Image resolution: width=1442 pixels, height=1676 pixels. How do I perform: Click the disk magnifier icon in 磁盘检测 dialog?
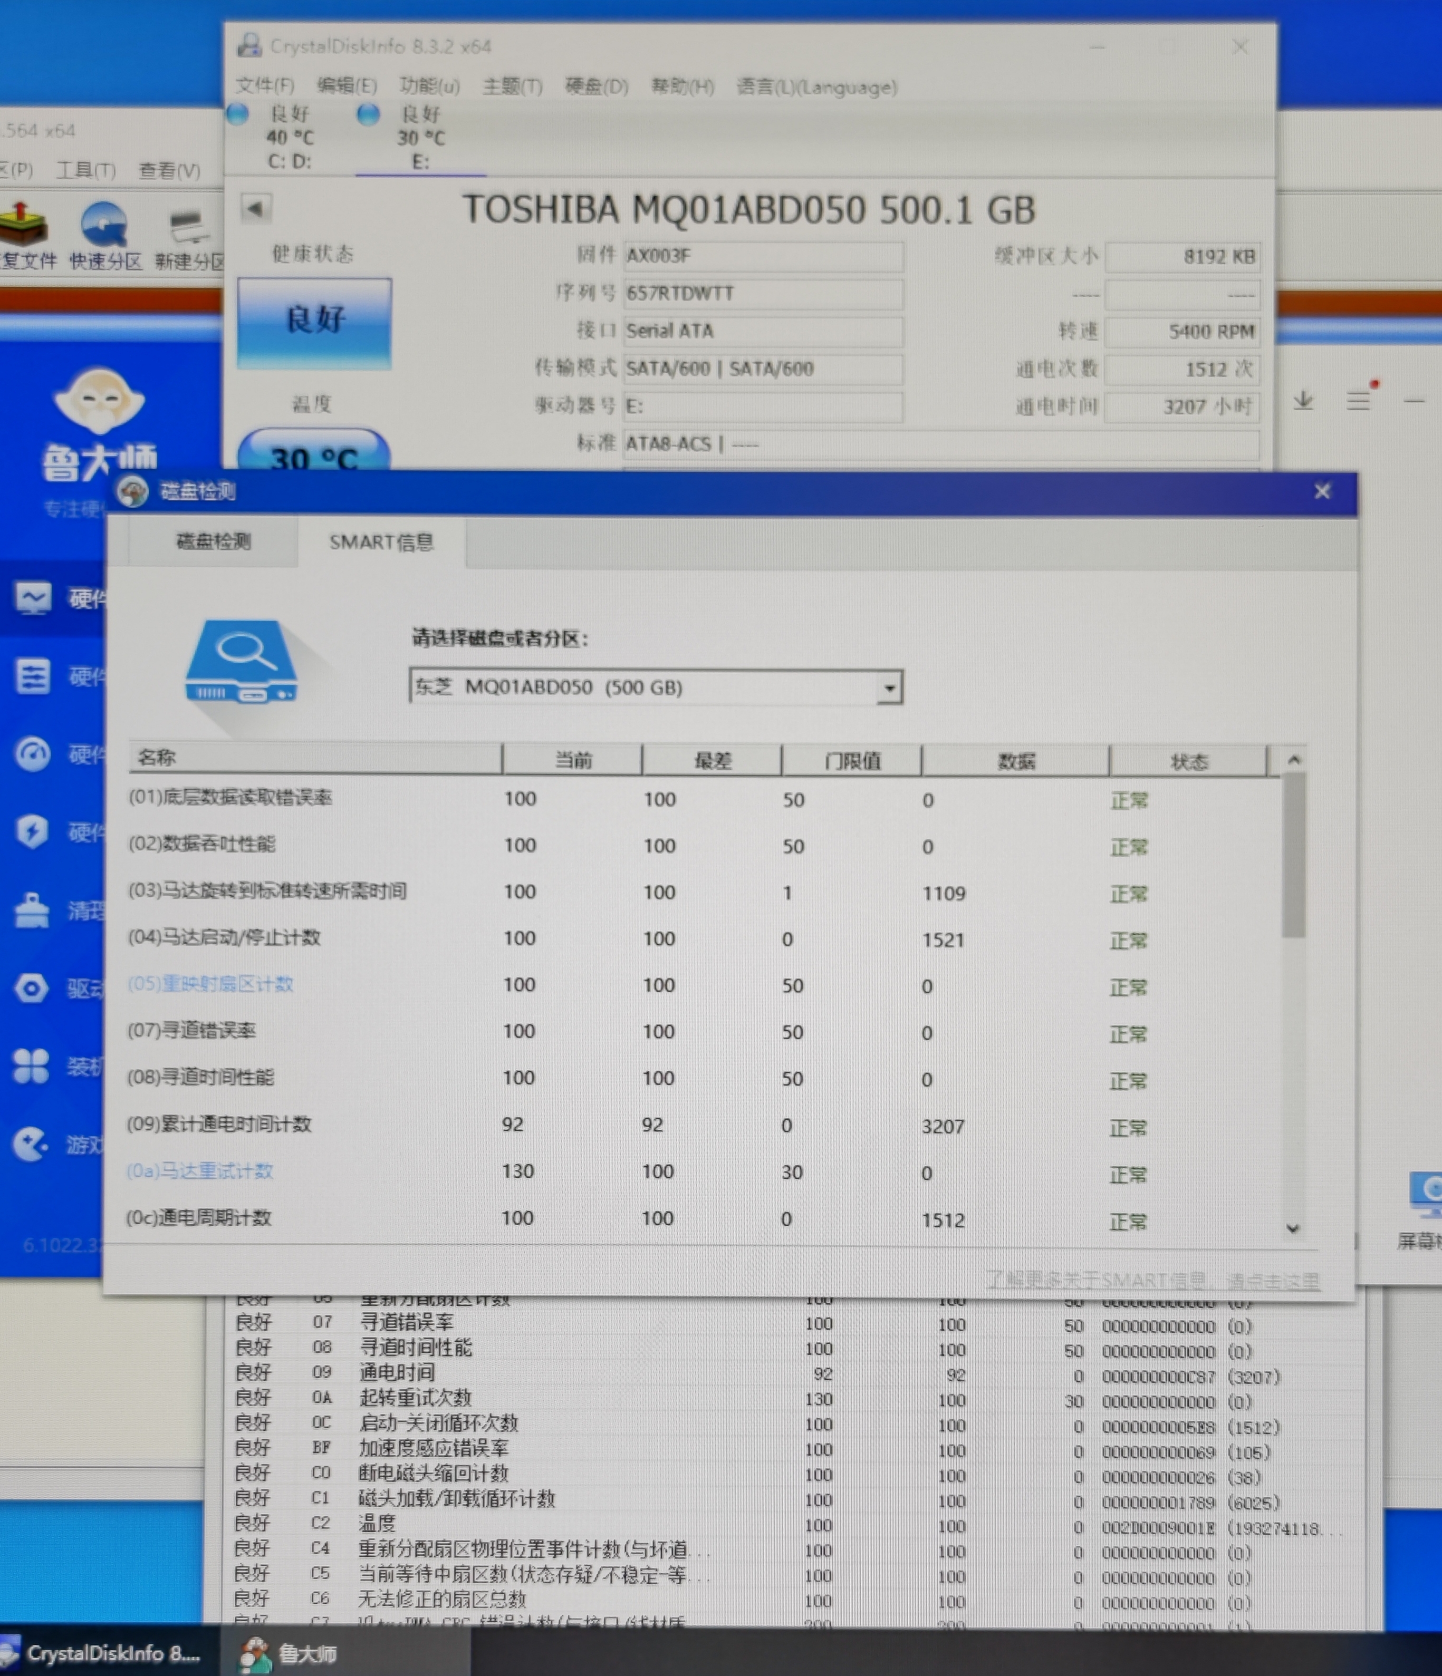(241, 662)
